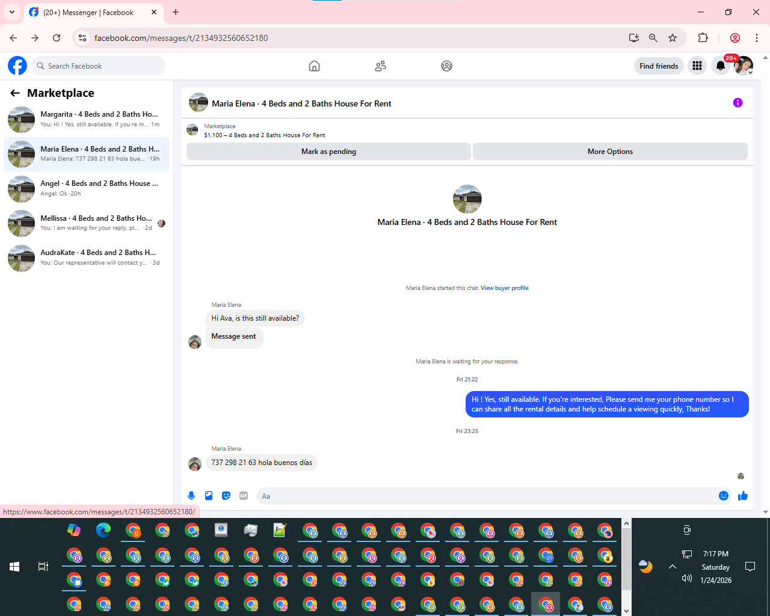The height and width of the screenshot is (616, 770).
Task: Click the More Options button
Action: pos(610,152)
